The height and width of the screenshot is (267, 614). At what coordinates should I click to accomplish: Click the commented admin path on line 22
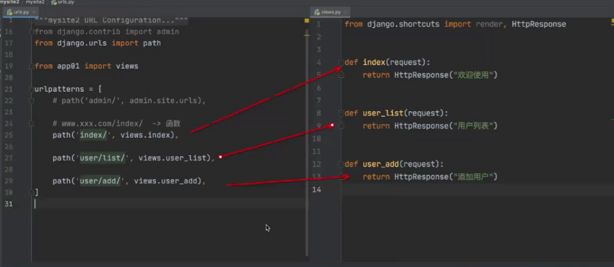(x=129, y=101)
